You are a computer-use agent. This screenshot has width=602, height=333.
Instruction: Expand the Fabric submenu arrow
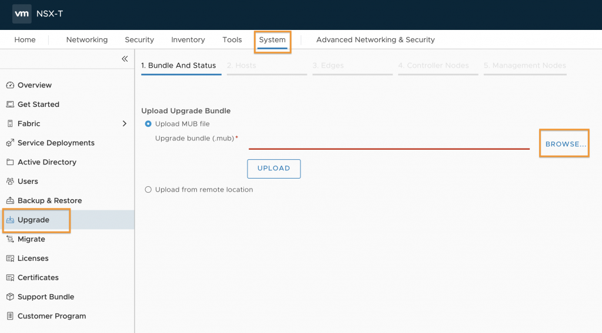click(x=125, y=123)
